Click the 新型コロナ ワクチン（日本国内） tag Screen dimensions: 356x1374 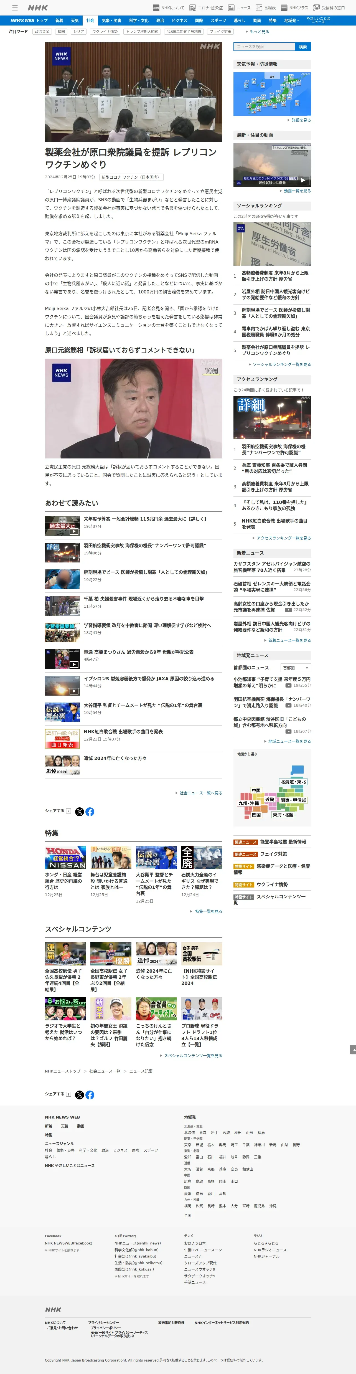click(x=131, y=177)
